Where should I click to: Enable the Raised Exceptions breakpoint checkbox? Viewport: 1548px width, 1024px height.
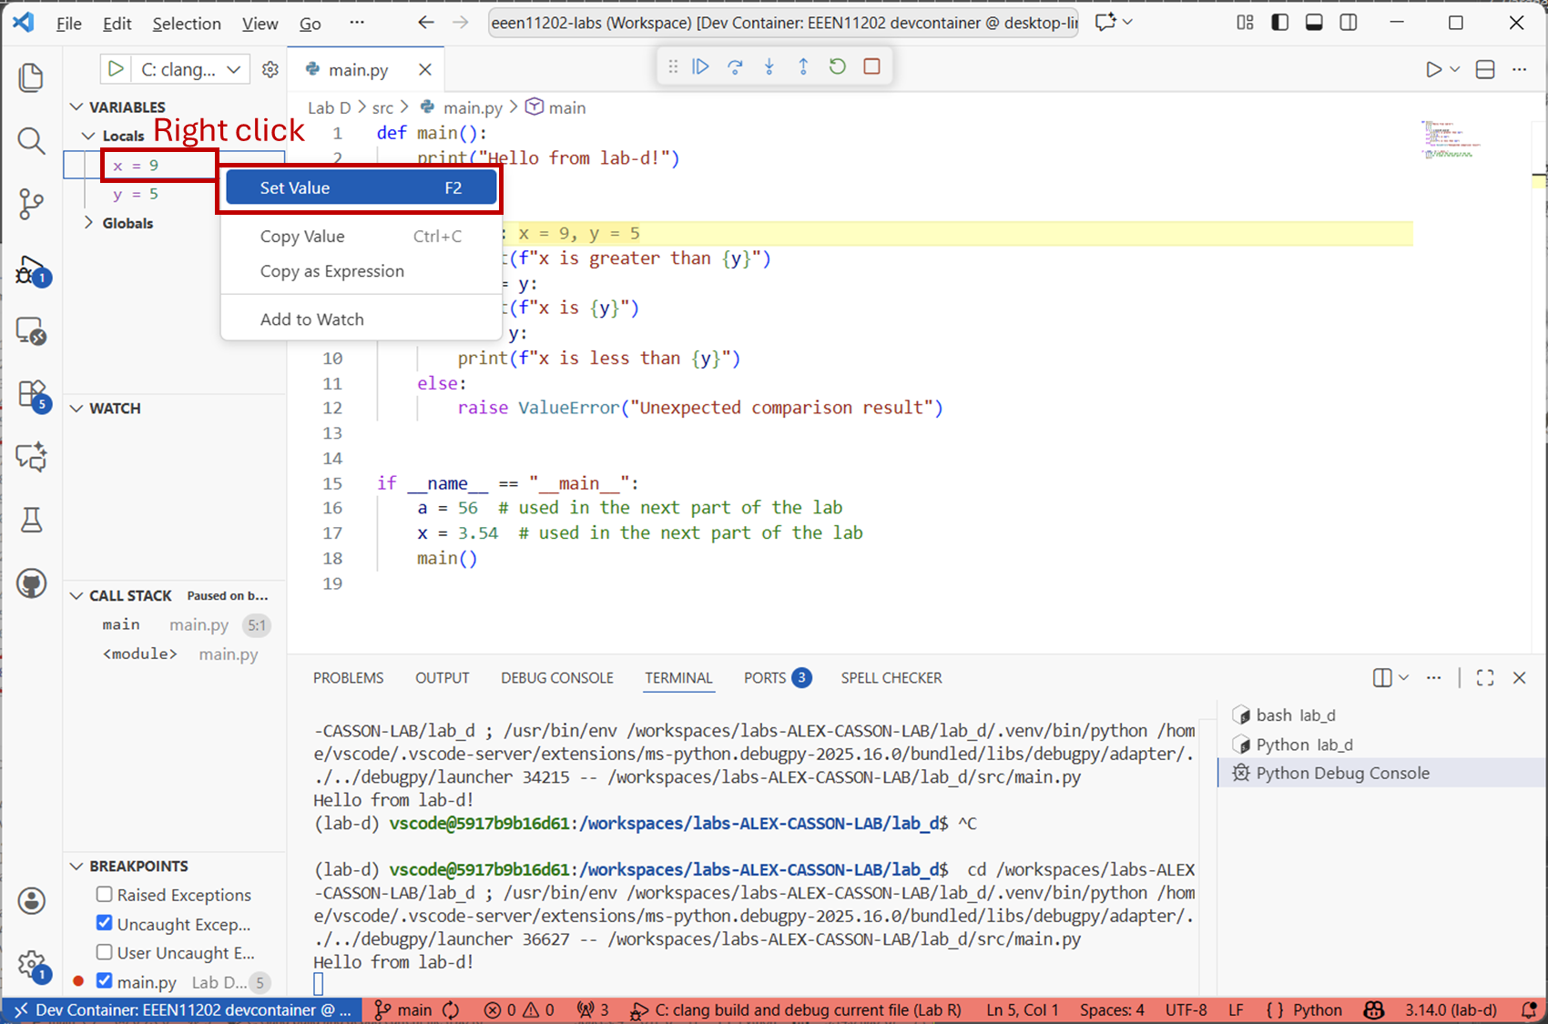pos(105,895)
